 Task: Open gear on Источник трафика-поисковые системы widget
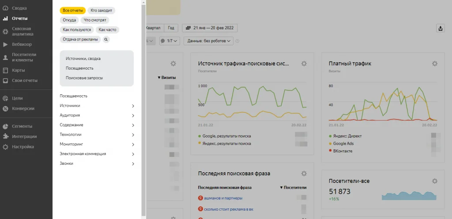(304, 63)
